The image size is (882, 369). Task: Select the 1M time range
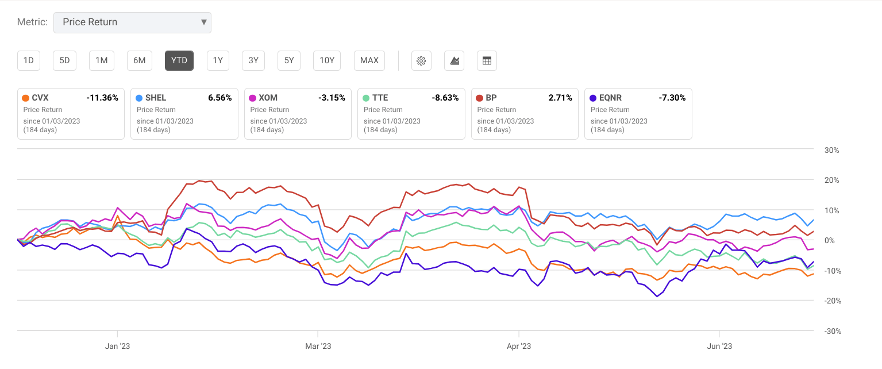click(102, 60)
